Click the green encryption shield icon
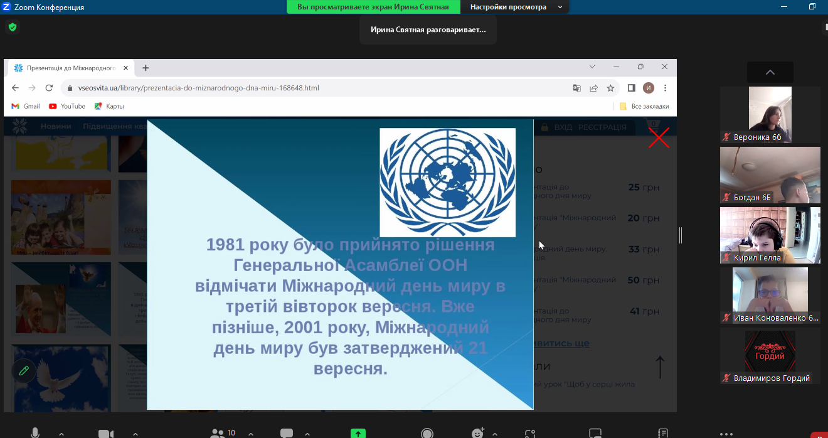 [x=12, y=27]
